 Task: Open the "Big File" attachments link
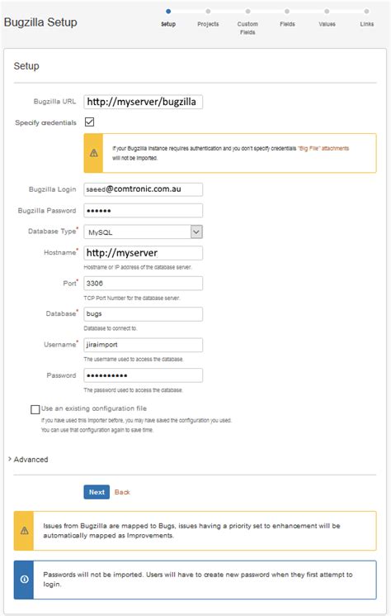coord(323,149)
